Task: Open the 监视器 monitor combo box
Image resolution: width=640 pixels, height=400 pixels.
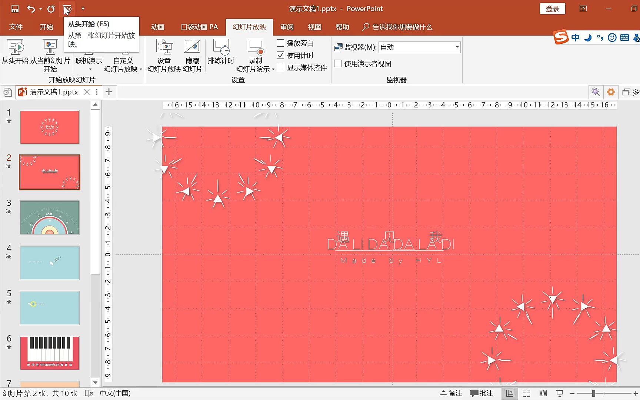Action: pyautogui.click(x=419, y=47)
